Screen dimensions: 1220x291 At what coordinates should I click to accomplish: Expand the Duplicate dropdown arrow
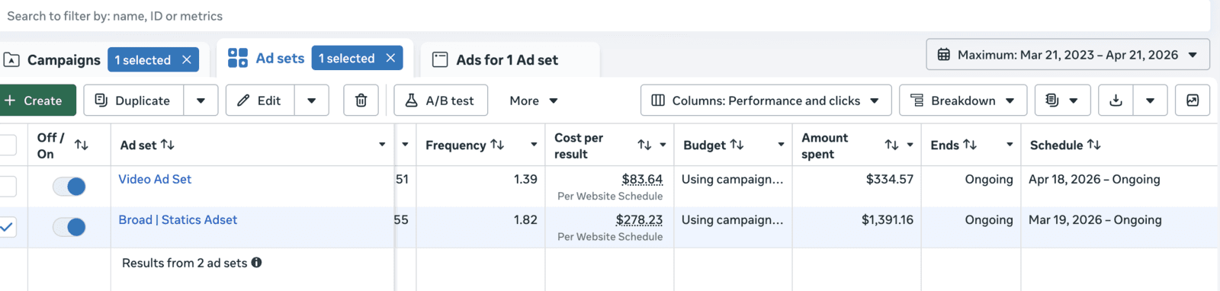point(201,101)
